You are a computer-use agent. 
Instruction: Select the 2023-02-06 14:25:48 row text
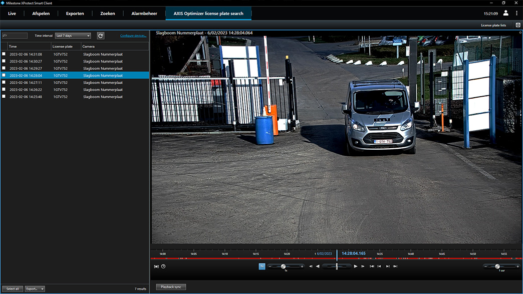[26, 97]
